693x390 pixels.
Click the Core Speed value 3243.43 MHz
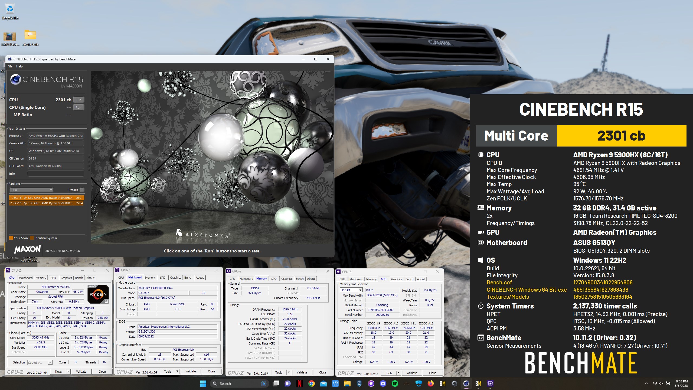41,338
